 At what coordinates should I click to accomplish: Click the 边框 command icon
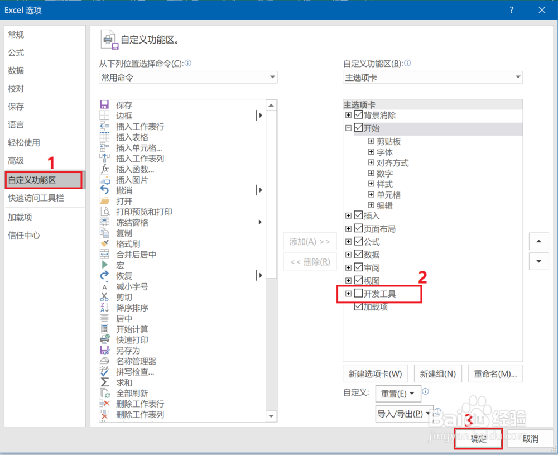coord(104,116)
